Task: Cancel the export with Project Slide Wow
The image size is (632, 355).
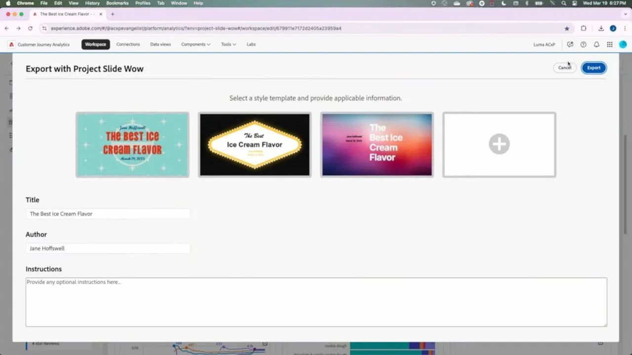Action: 564,68
